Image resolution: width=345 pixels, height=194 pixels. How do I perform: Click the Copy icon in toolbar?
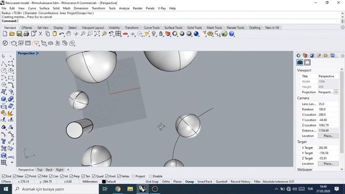(x=47, y=33)
